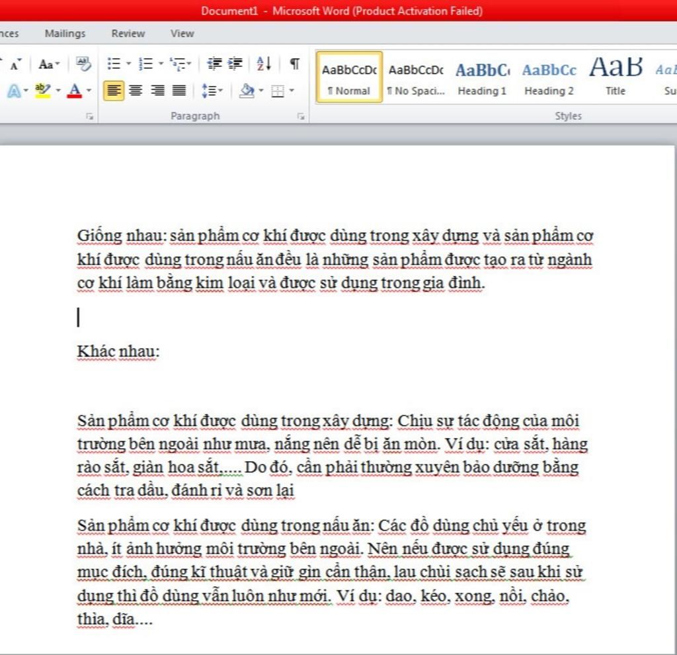677x655 pixels.
Task: Open the Multilevel List menu
Action: click(180, 64)
